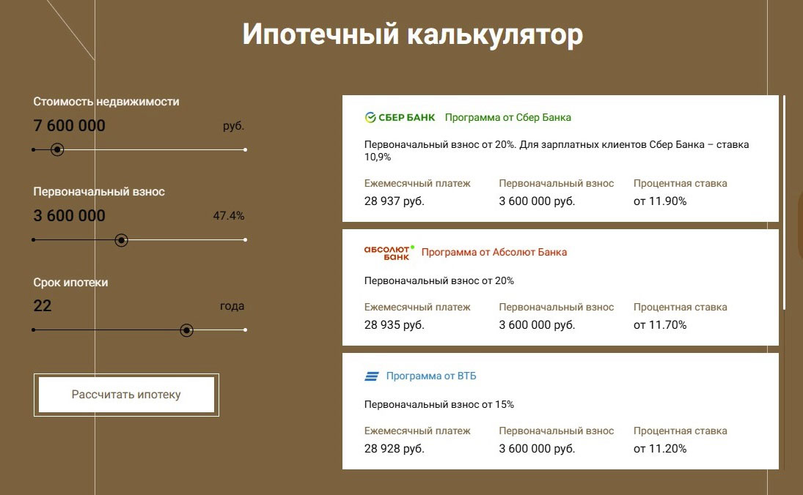The height and width of the screenshot is (495, 803).
Task: Click the Absolut Bank logo
Action: pyautogui.click(x=389, y=253)
